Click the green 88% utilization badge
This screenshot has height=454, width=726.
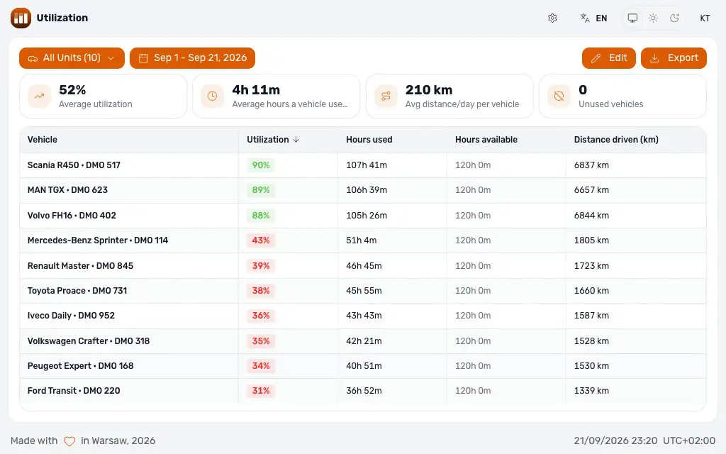(261, 216)
